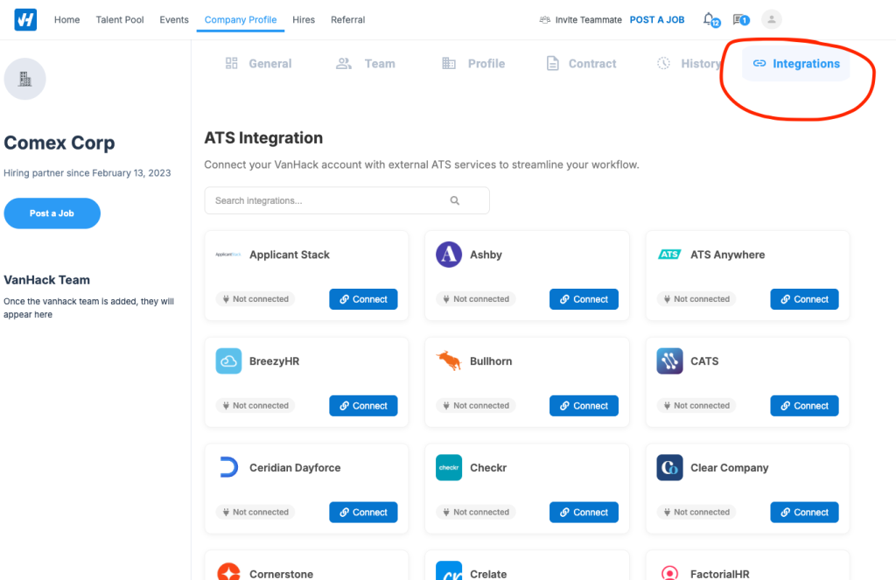Select the BreezyHR cloud icon

228,360
